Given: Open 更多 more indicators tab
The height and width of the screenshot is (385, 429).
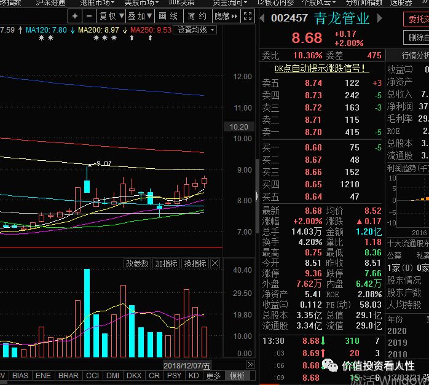Looking at the screenshot, I should (x=213, y=375).
